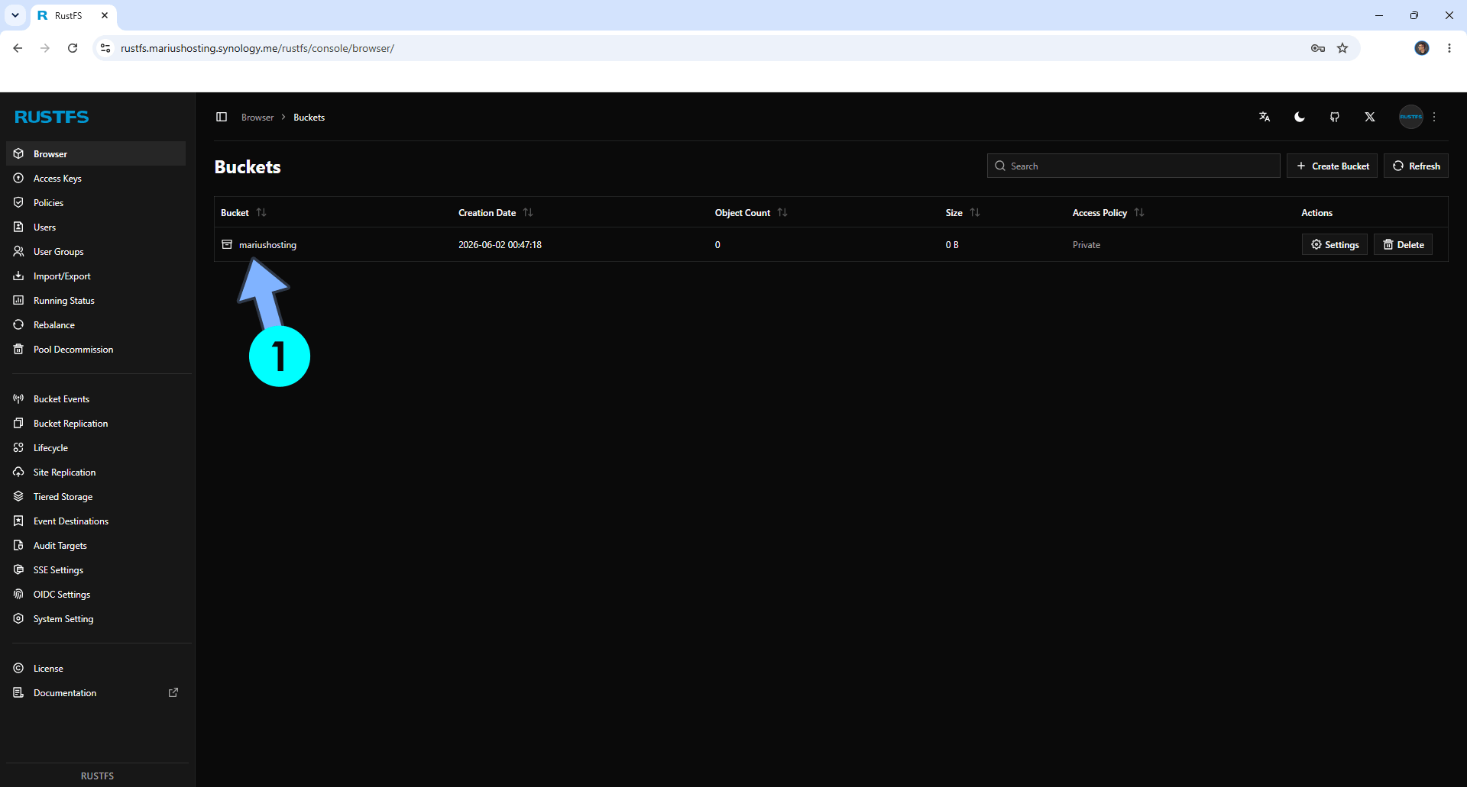The image size is (1467, 787).
Task: Open Tiered Storage page
Action: pyautogui.click(x=96, y=496)
